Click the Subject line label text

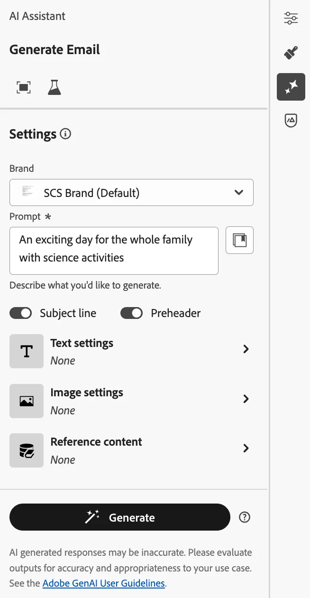[x=68, y=313]
